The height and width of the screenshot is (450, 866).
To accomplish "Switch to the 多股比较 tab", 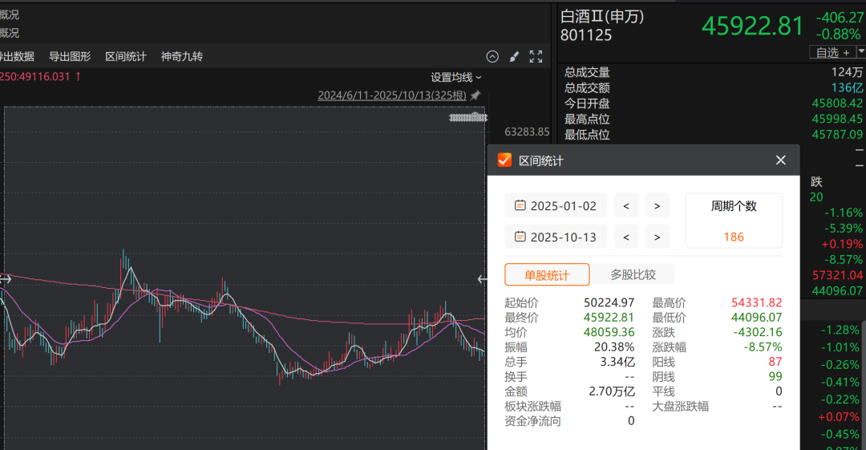I will [x=633, y=274].
